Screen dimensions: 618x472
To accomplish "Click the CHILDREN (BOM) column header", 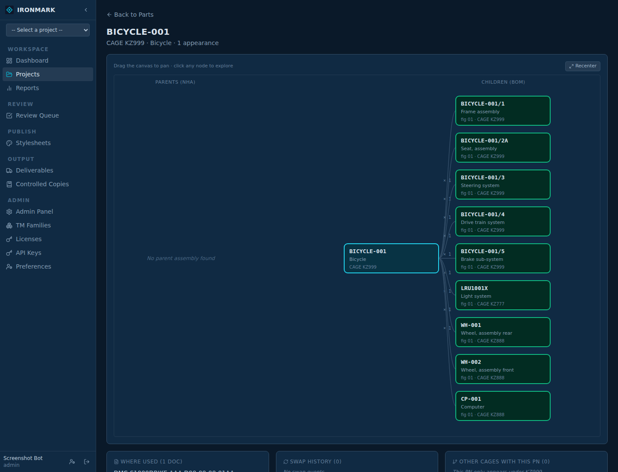I will pos(503,82).
